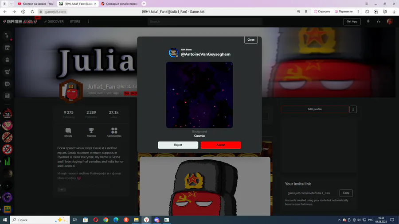Switch to the dictionary and translator tab

(x=119, y=4)
